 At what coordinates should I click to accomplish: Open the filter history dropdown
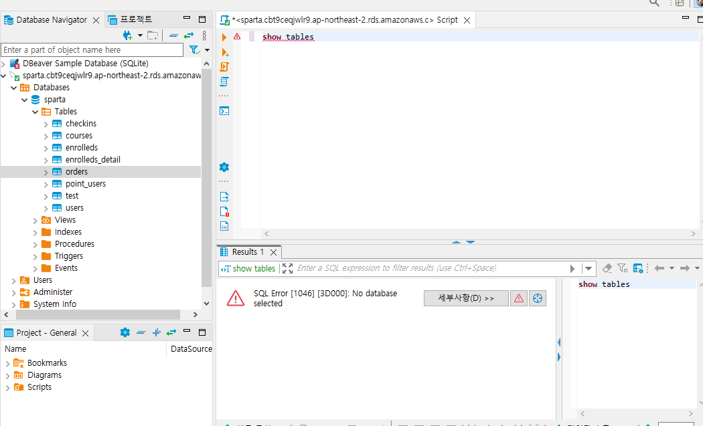click(x=589, y=268)
